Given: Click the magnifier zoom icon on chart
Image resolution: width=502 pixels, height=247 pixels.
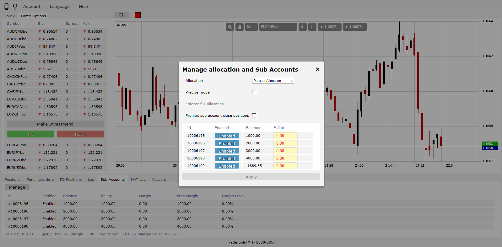Looking at the screenshot, I should (230, 27).
